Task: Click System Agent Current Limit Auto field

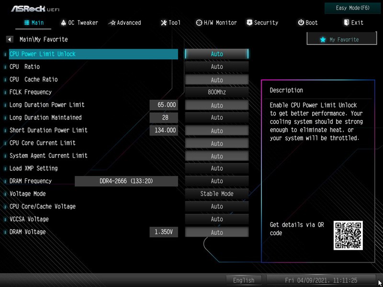Action: (217, 156)
